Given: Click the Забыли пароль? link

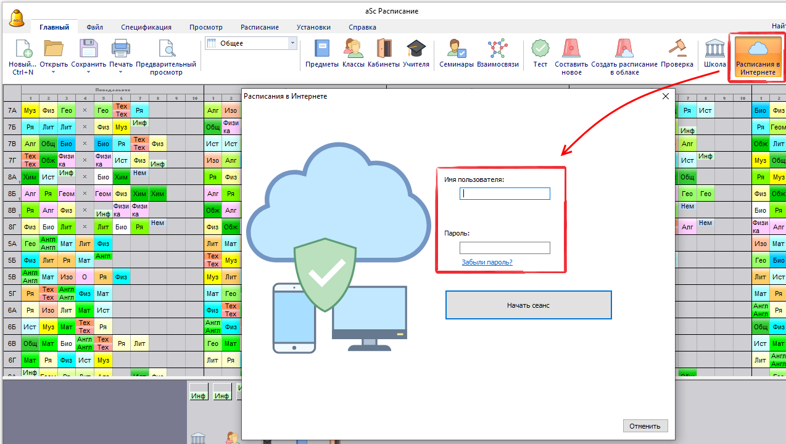Looking at the screenshot, I should tap(487, 262).
